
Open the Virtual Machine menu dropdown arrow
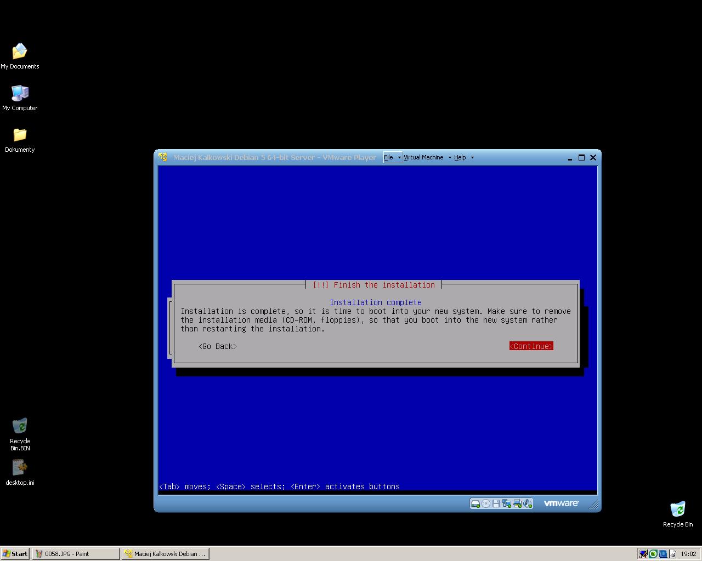(450, 157)
